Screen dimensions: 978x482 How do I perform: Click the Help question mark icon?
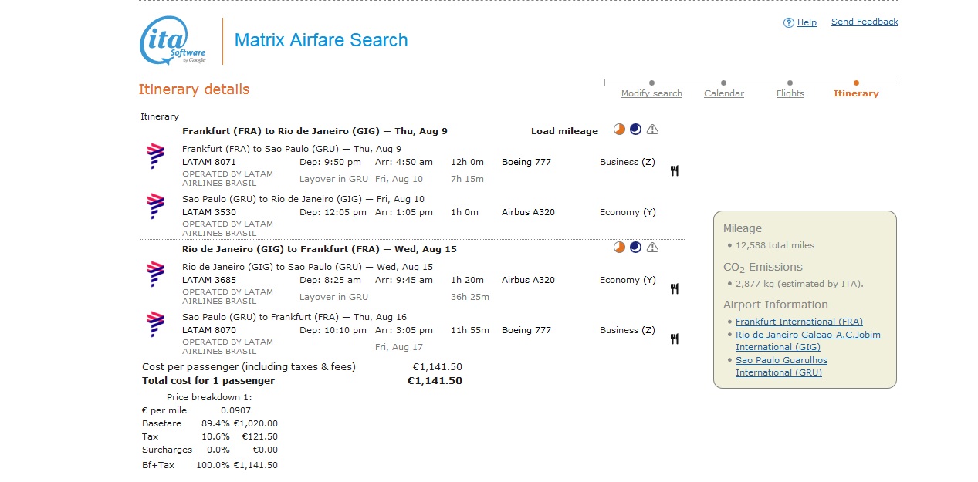pyautogui.click(x=788, y=23)
